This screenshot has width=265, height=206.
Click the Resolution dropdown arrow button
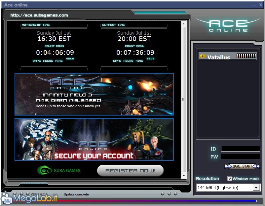click(x=256, y=188)
